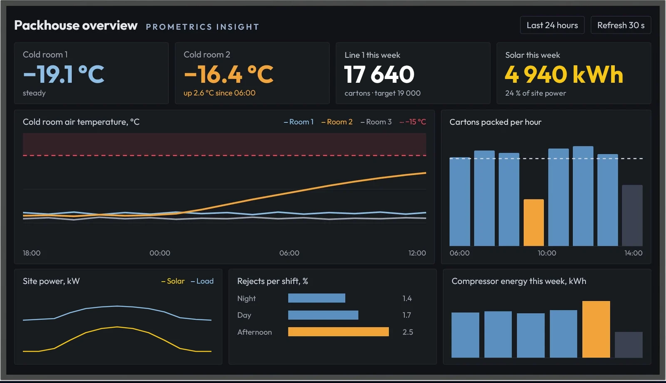Toggle Room 3 legend in temperature chart
The height and width of the screenshot is (383, 666).
pyautogui.click(x=376, y=122)
